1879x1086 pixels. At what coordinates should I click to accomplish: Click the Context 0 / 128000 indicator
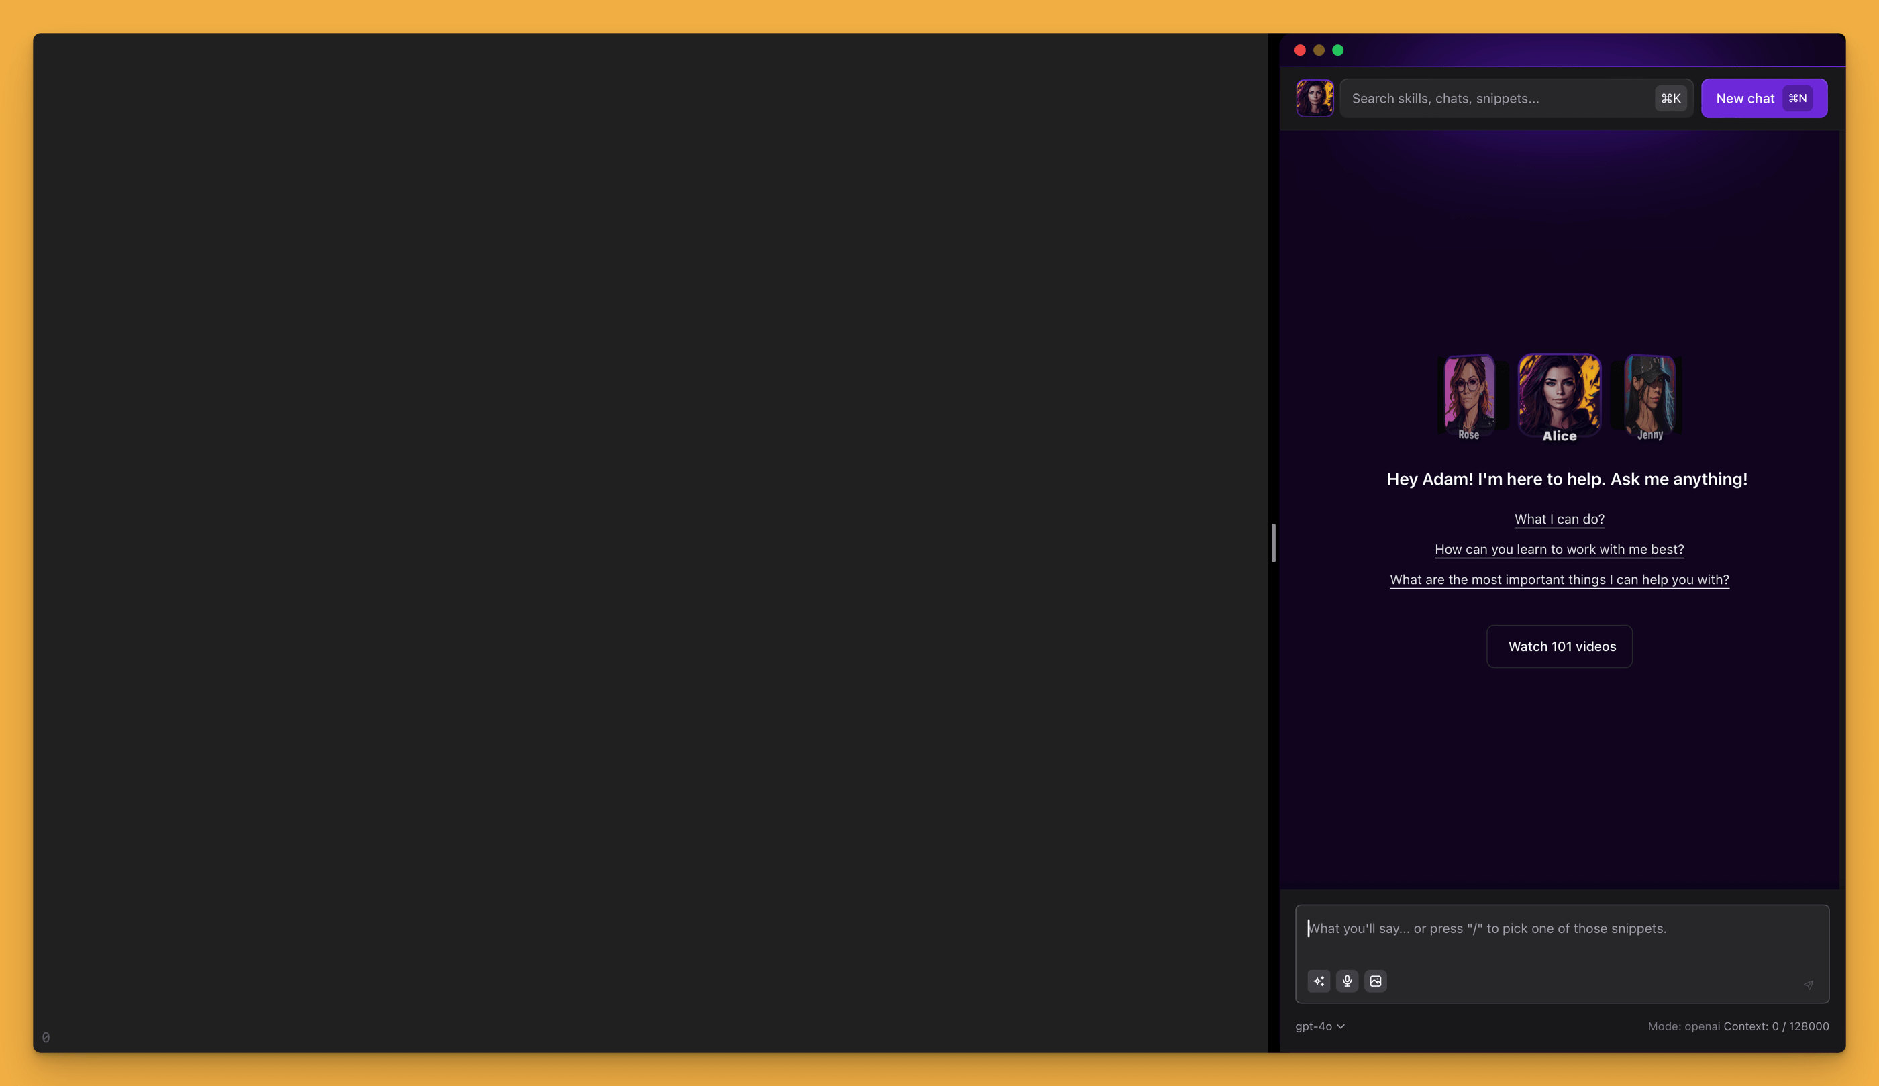coord(1776,1026)
